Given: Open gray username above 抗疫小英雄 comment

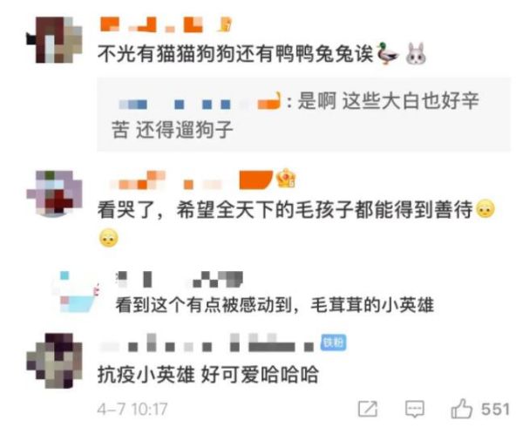Looking at the screenshot, I should coord(207,343).
